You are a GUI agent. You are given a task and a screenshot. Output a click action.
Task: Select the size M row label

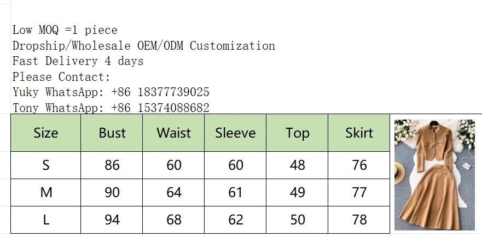coord(46,192)
